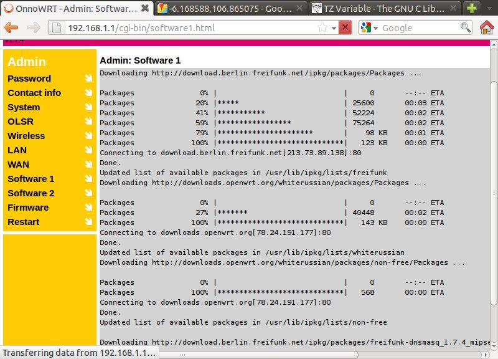
Task: Click the forward navigation arrow
Action: pos(34,27)
